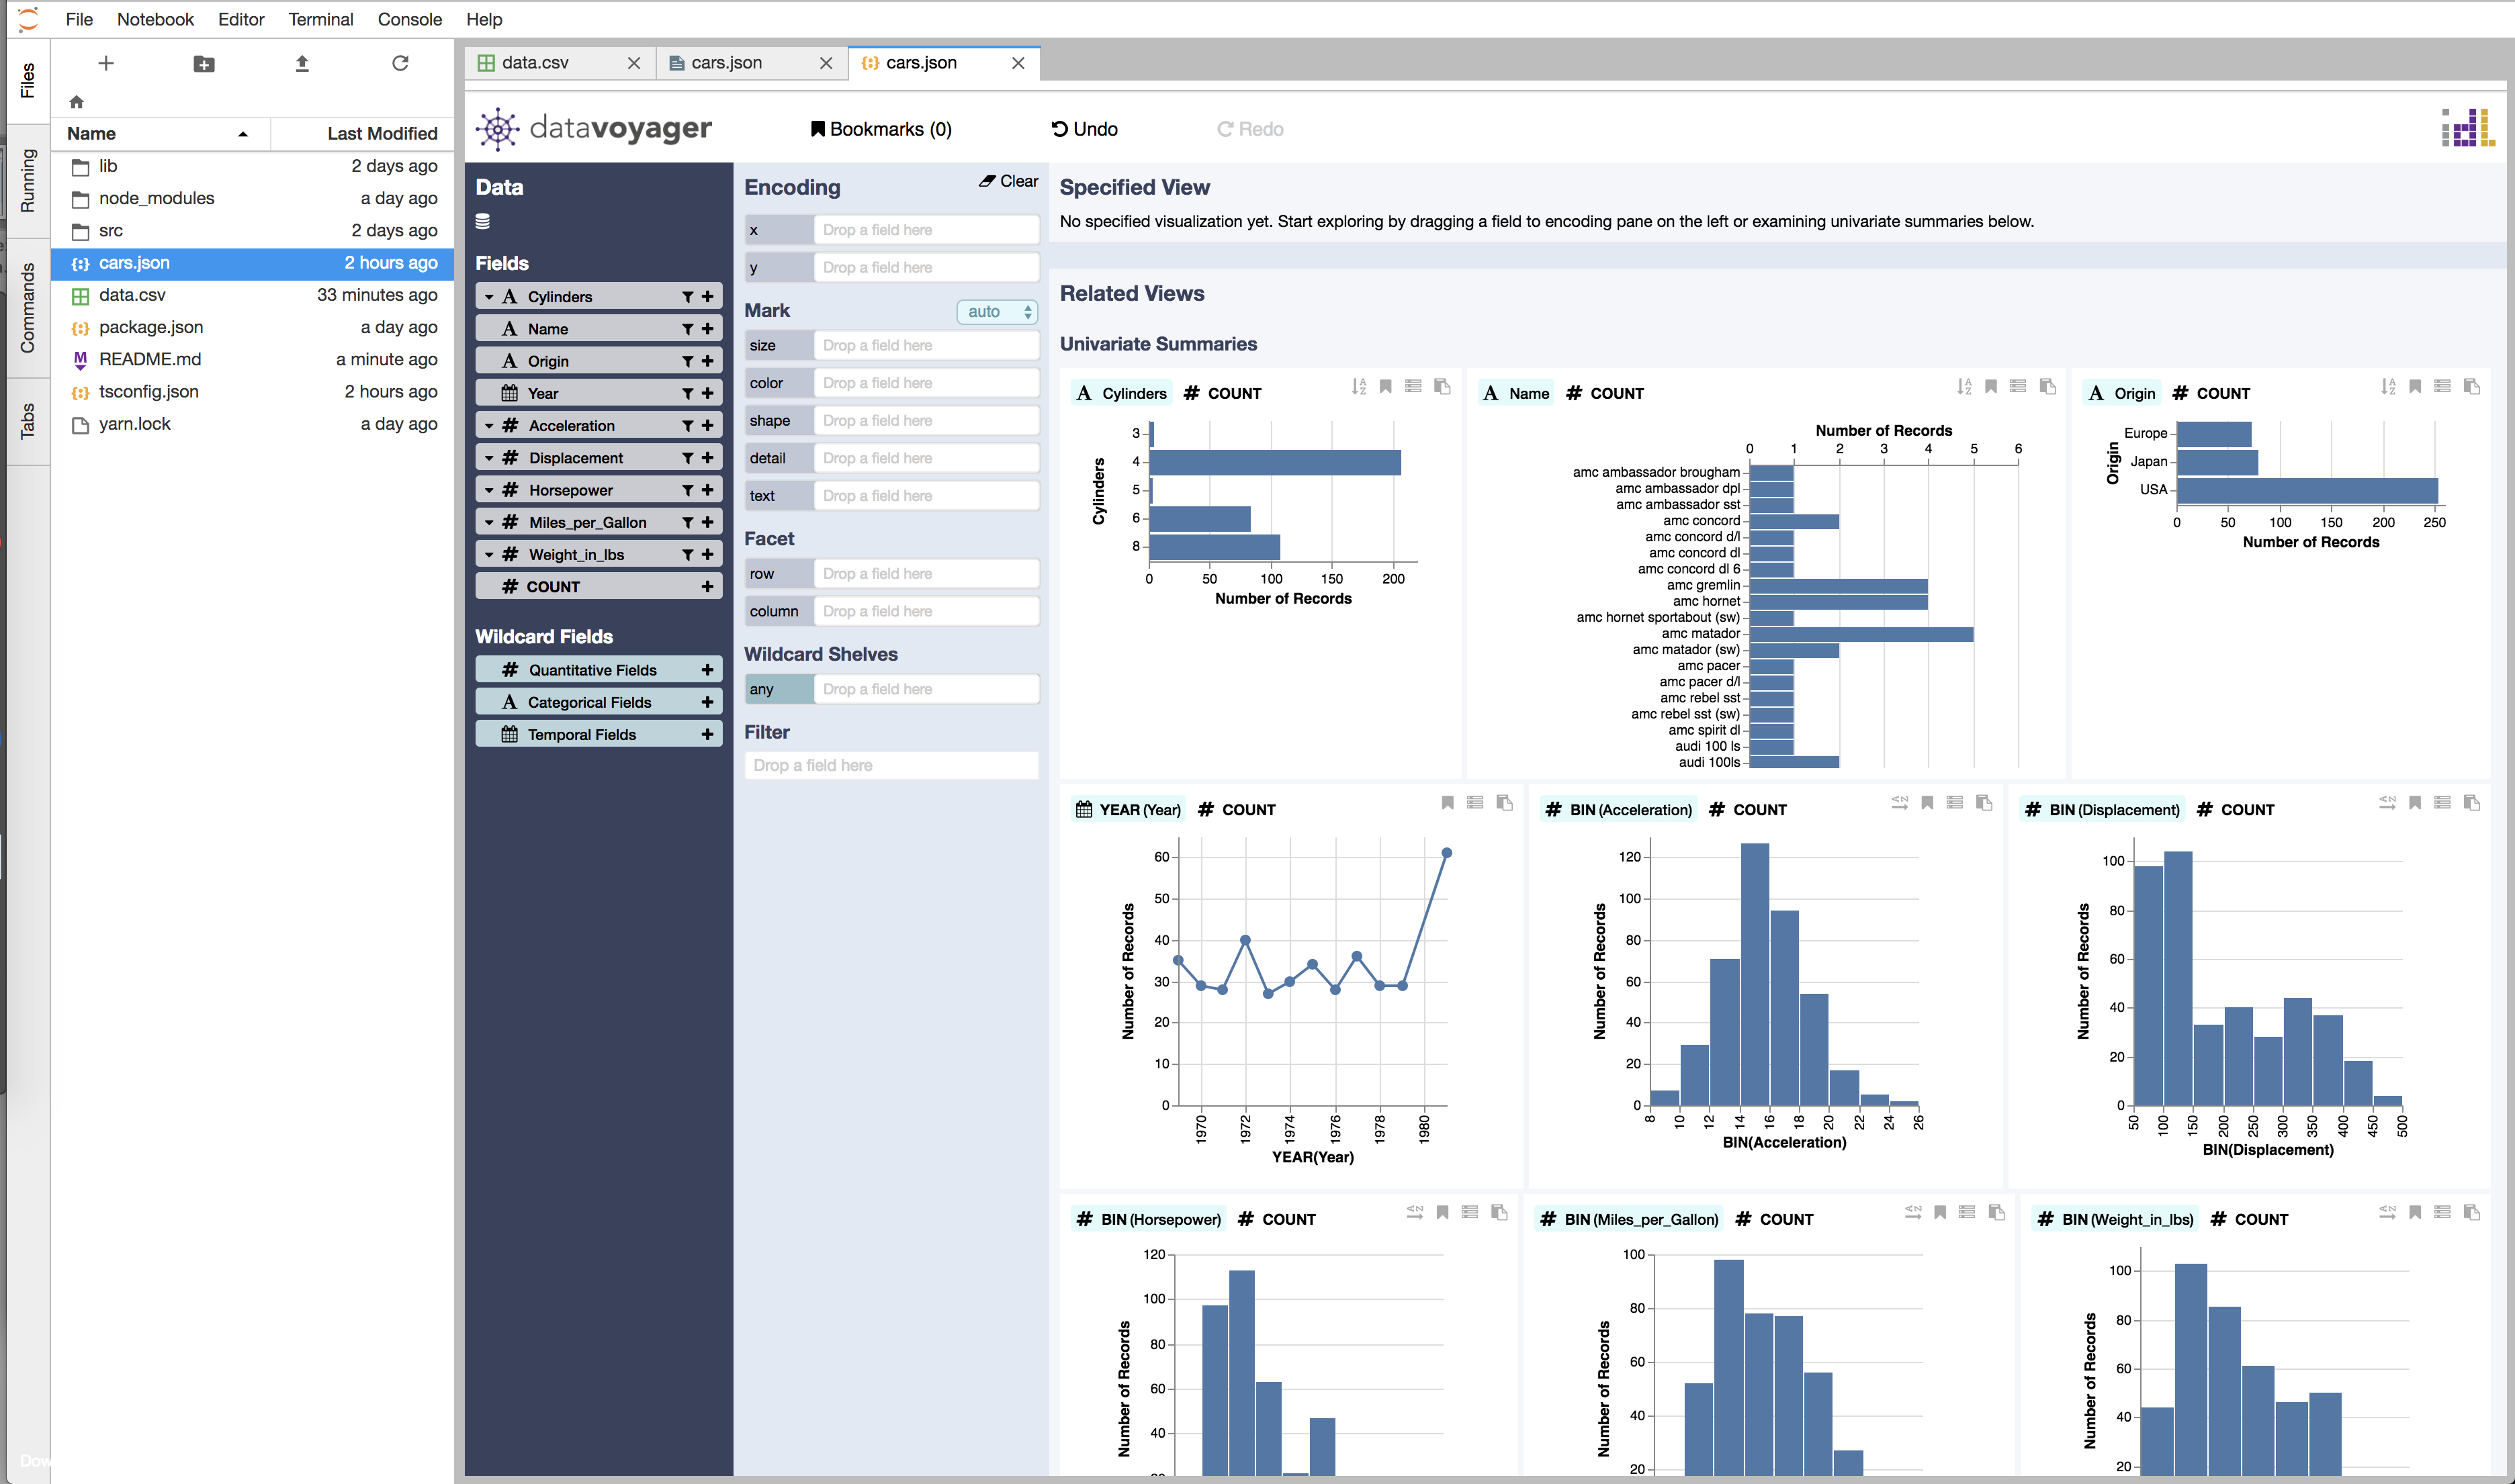The width and height of the screenshot is (2515, 1484).
Task: Toggle filter on the Year field
Action: pyautogui.click(x=687, y=394)
